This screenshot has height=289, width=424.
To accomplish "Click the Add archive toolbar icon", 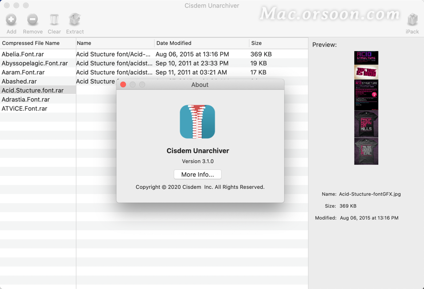I will [11, 20].
